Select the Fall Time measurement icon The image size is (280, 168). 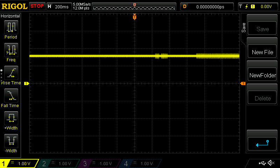[x=11, y=95]
